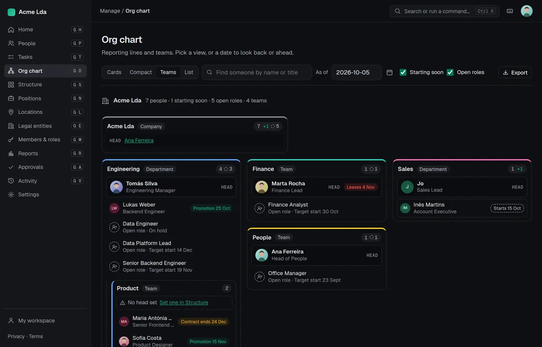Switch to the Compact view tab
This screenshot has width=542, height=347.
pyautogui.click(x=141, y=72)
